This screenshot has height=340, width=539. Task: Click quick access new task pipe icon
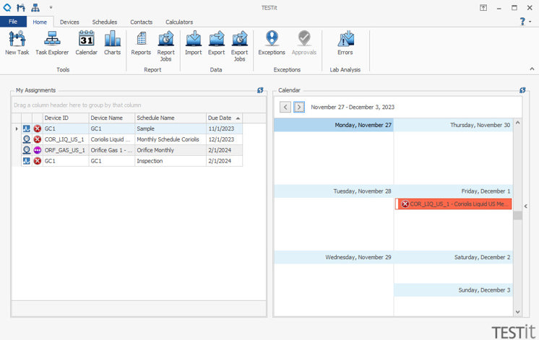point(21,7)
